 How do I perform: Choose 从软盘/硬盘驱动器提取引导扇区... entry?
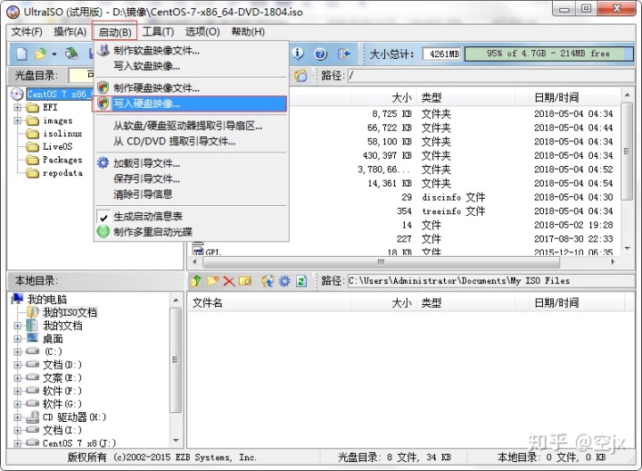191,126
